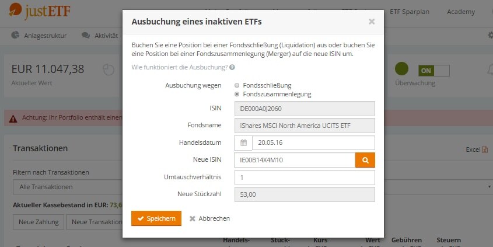The width and height of the screenshot is (493, 247).
Task: Switch to the Aktivität tab
Action: (x=100, y=36)
